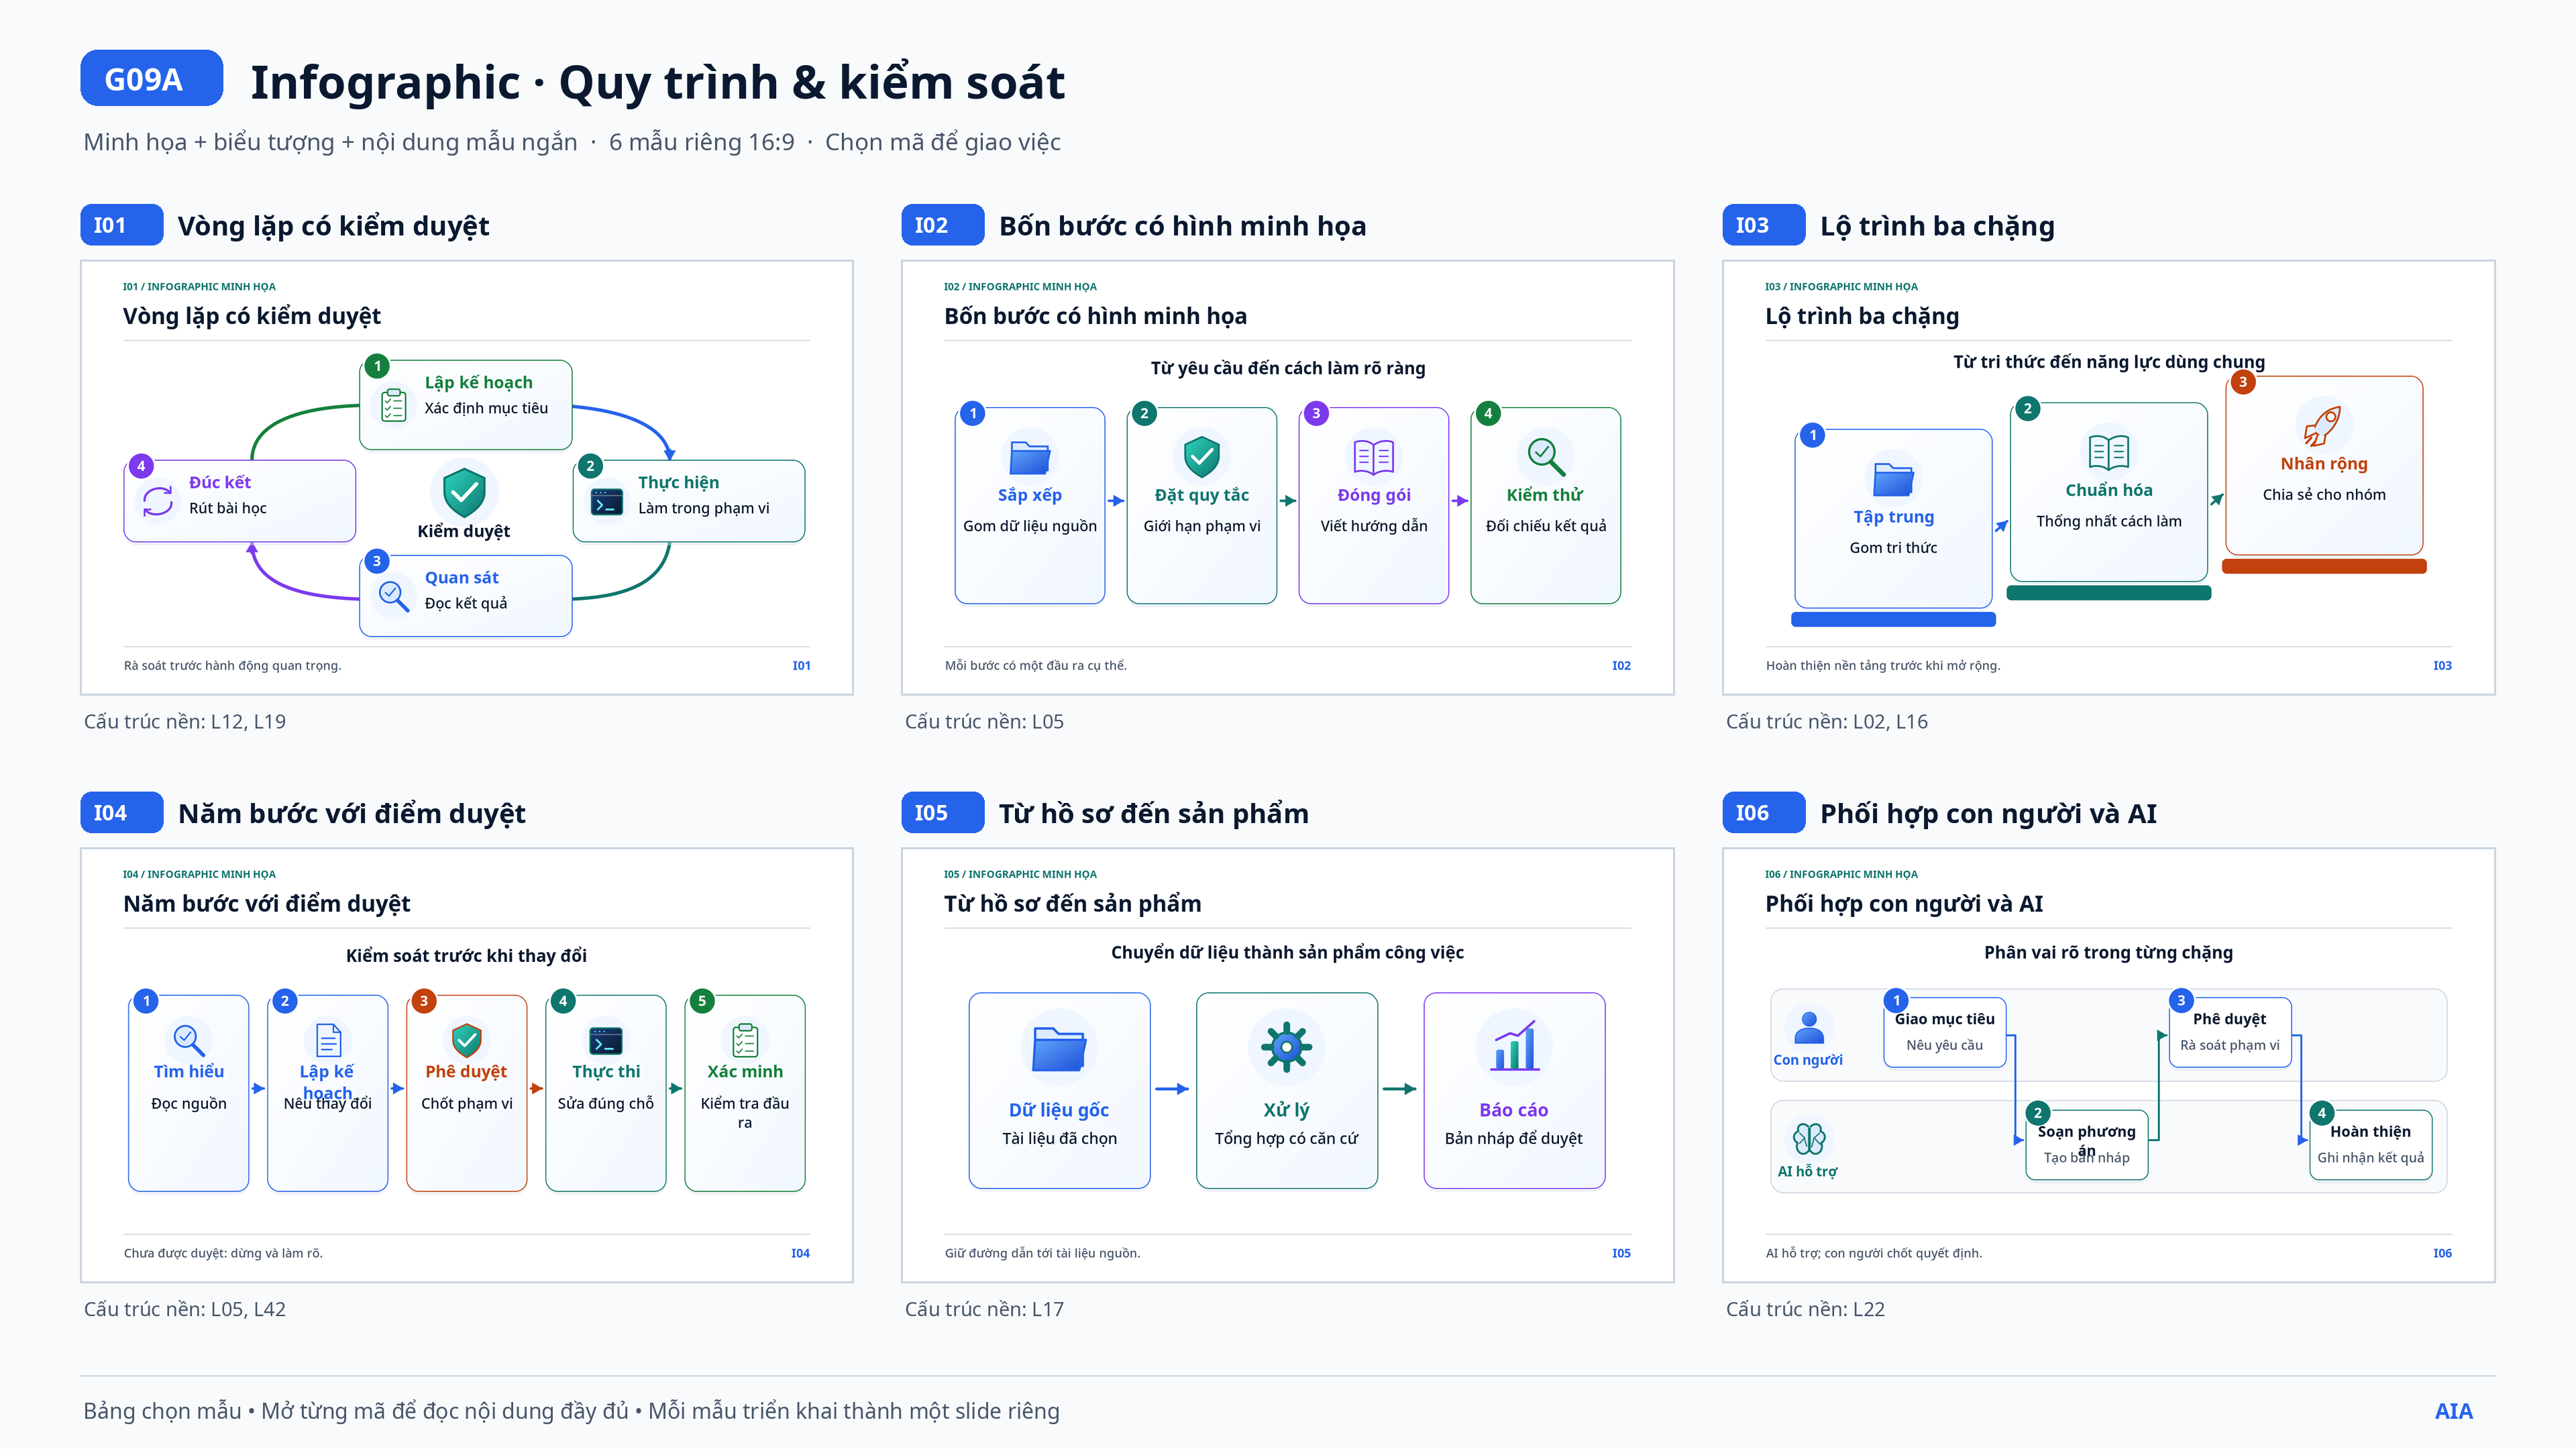
Task: Click the Giao mục tiêu step box
Action: tap(1944, 1032)
